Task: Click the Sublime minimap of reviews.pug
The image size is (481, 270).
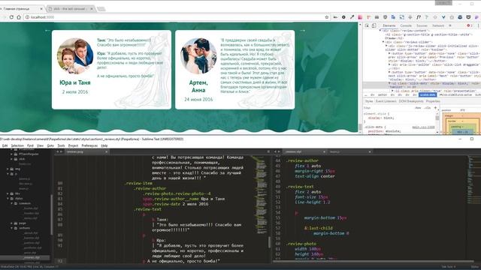Action: [261, 196]
